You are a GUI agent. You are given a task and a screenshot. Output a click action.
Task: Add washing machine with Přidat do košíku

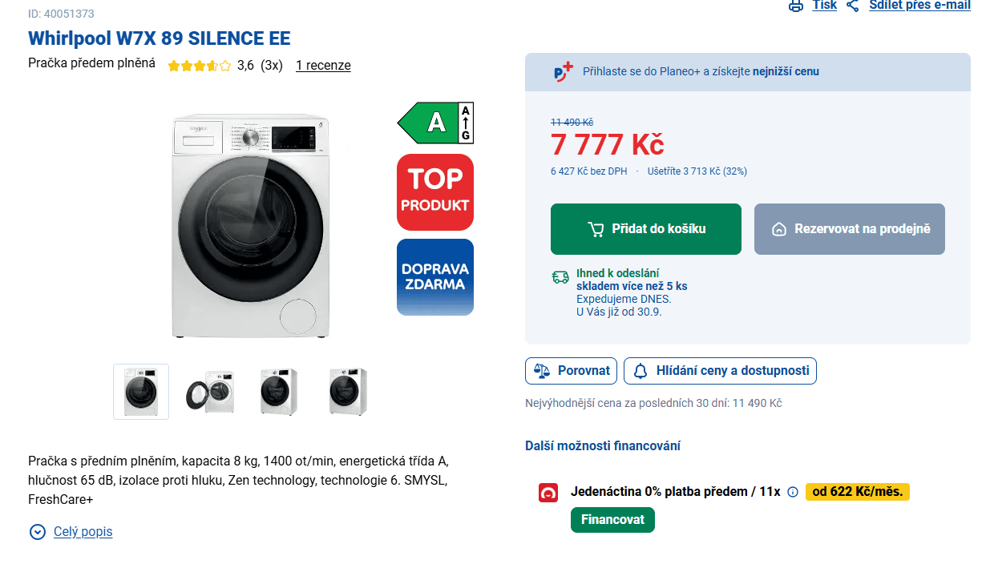[645, 229]
